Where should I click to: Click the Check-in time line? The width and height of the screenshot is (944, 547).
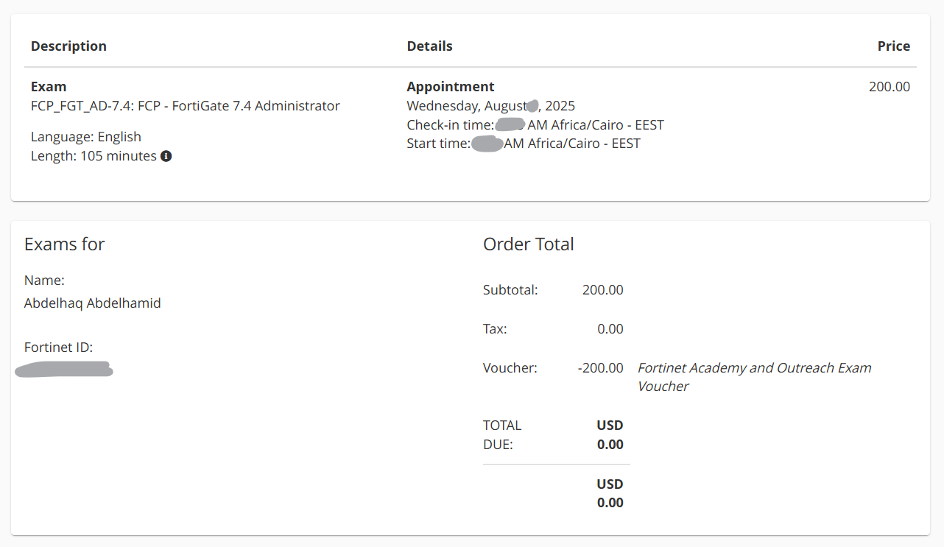535,125
